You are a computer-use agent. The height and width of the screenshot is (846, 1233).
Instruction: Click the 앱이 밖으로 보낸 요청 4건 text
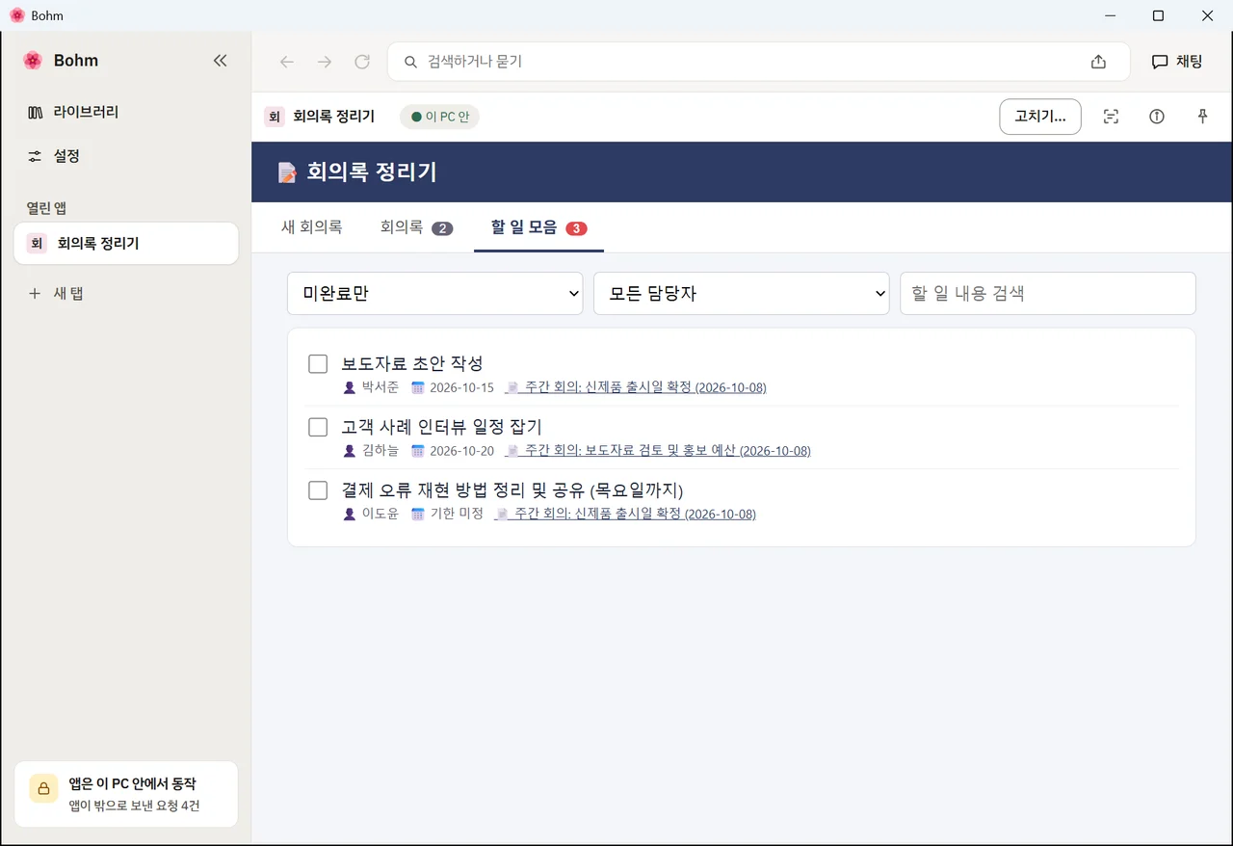(x=134, y=806)
